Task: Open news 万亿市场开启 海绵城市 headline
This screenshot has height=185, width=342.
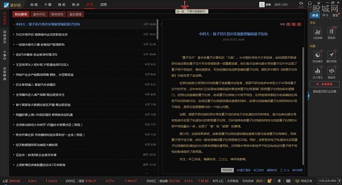Action: pos(42,35)
